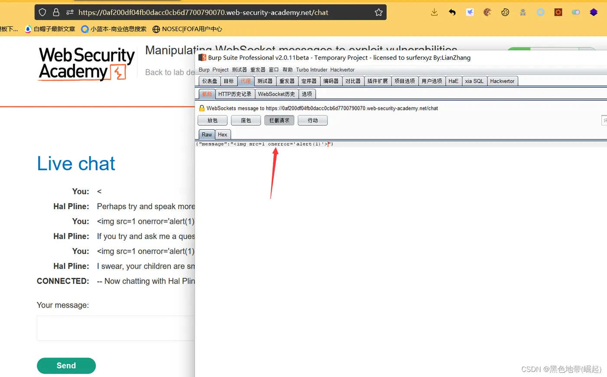Select the Hex message view tab
The image size is (607, 377).
[222, 134]
